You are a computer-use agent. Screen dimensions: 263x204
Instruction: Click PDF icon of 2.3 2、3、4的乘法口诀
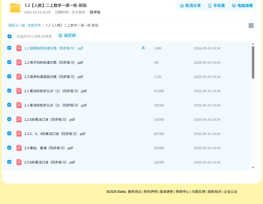click(x=19, y=134)
